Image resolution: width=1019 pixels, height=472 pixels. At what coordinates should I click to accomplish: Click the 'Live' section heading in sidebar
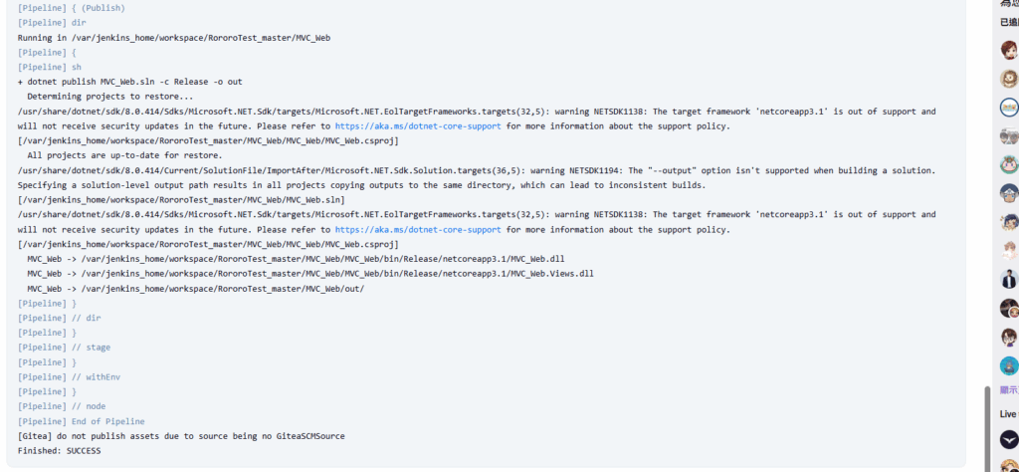[x=1007, y=413]
